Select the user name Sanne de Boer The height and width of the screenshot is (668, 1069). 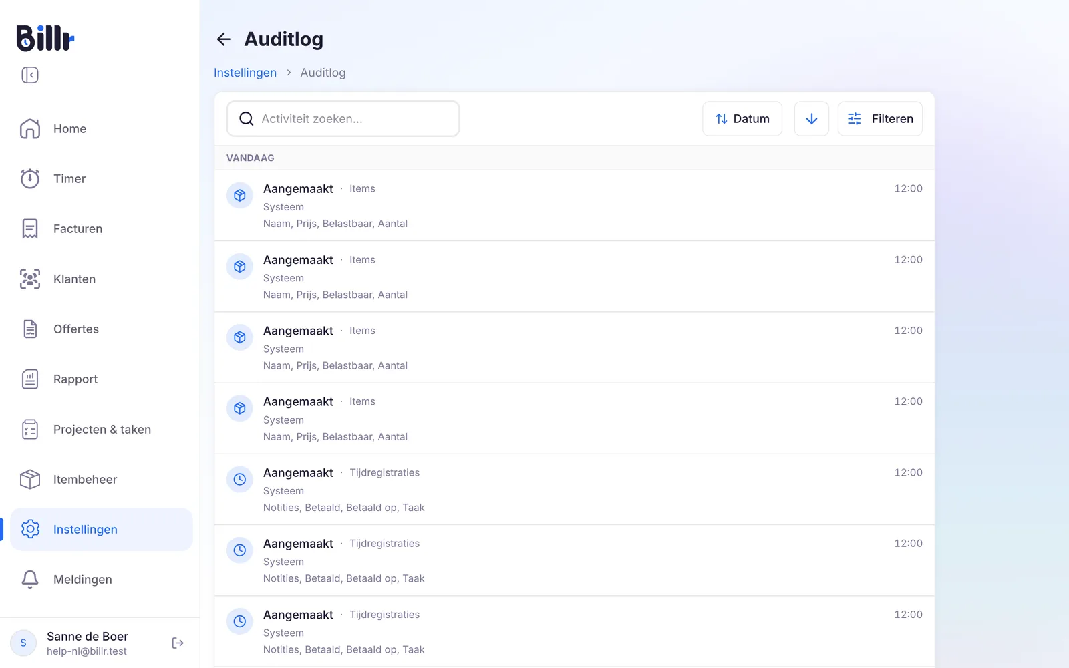click(x=88, y=637)
